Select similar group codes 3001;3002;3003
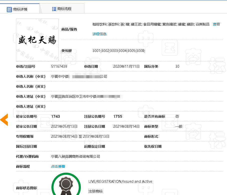 [119, 51]
